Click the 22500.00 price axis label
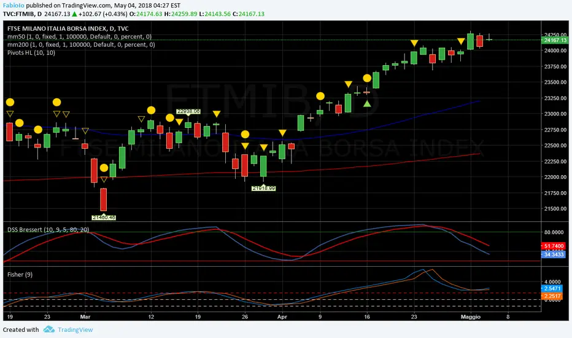Image resolution: width=572 pixels, height=338 pixels. tap(555, 146)
